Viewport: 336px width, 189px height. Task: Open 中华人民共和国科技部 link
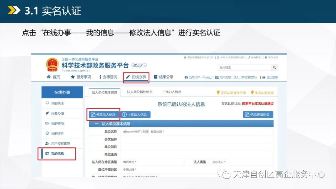pos(232,58)
